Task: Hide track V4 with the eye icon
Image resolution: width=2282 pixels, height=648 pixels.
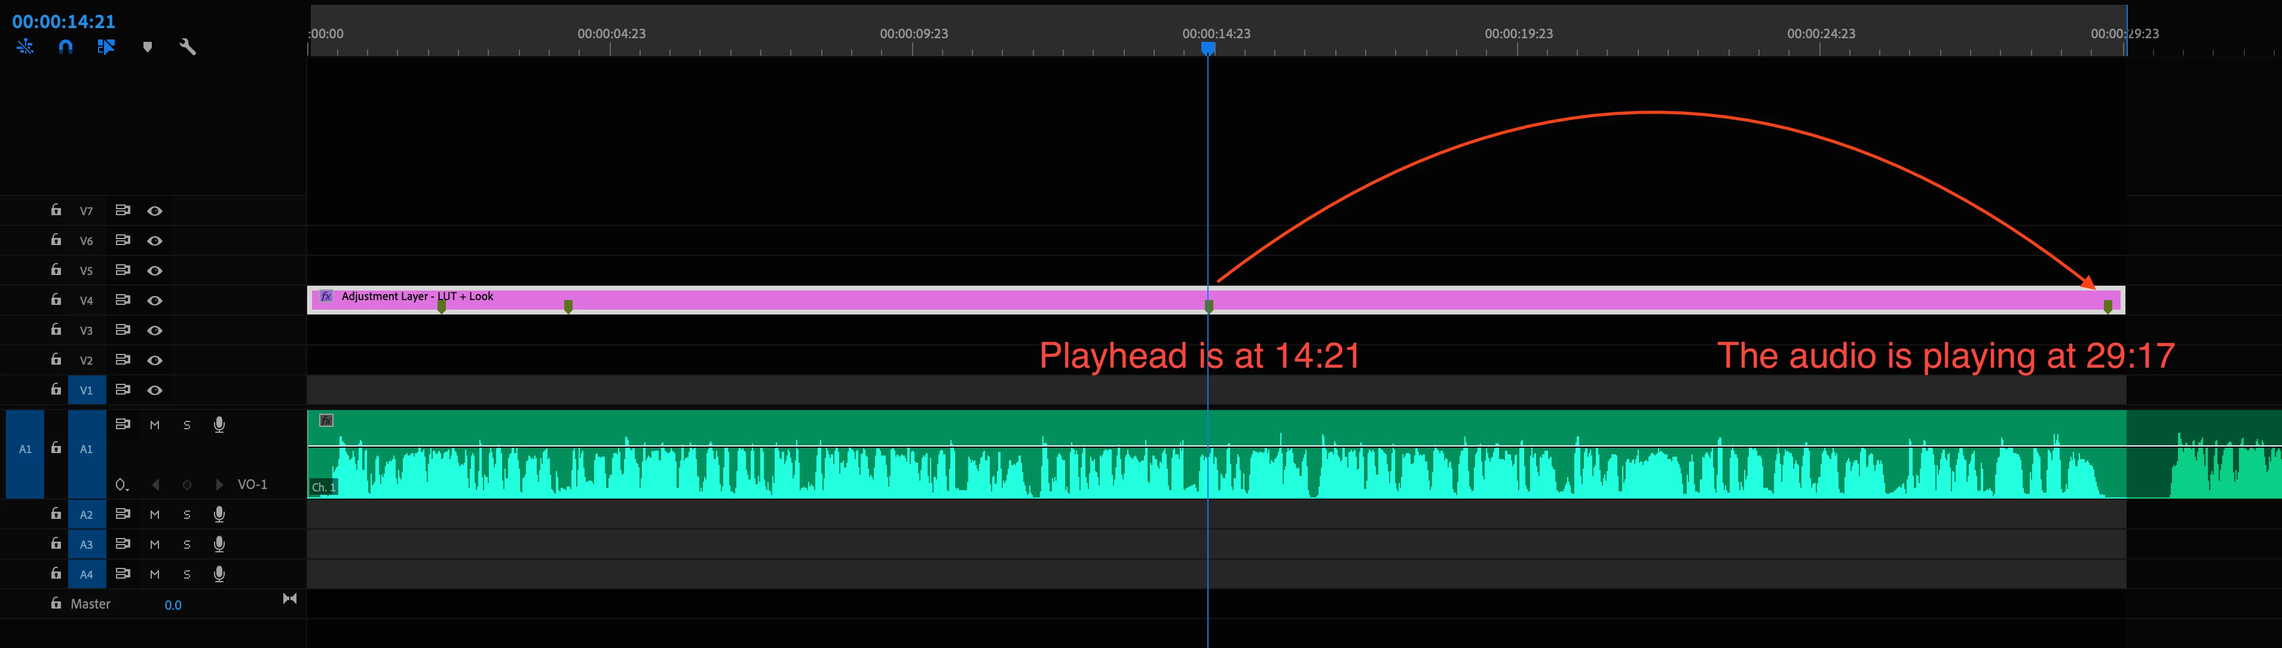Action: [155, 301]
